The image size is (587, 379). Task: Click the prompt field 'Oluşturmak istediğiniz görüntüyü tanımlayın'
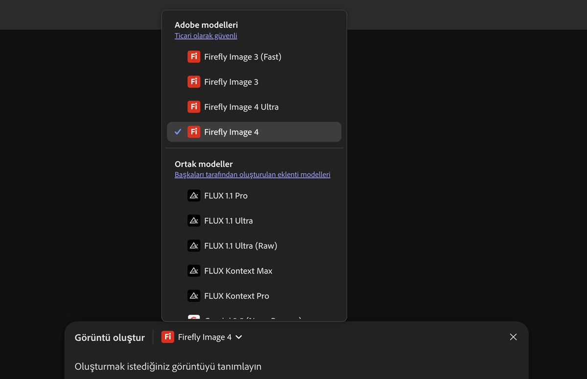(168, 366)
